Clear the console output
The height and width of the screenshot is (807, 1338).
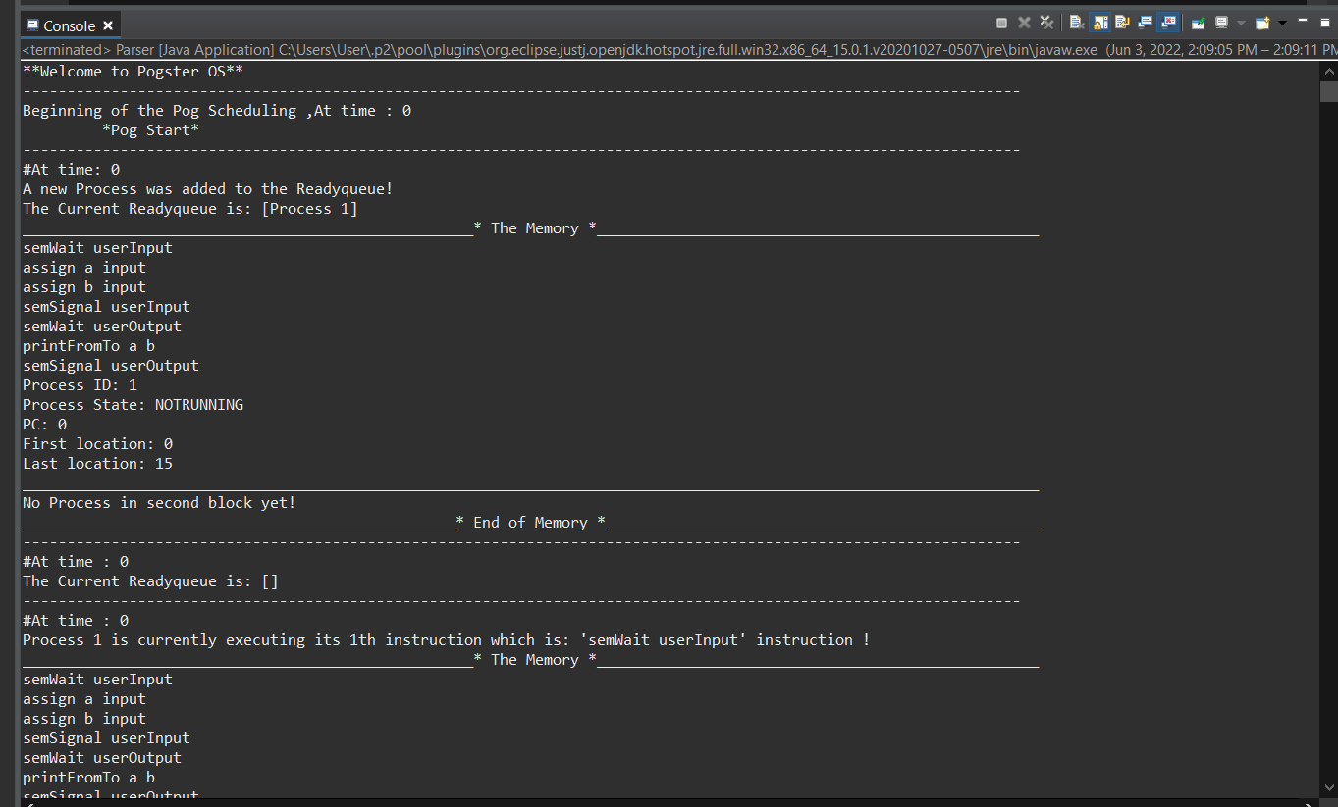1076,23
